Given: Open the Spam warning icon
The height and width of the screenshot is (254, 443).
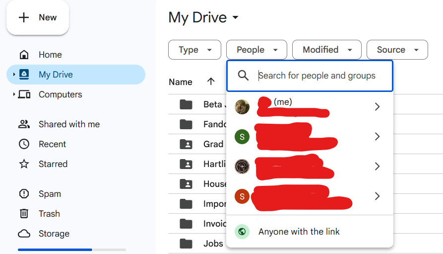Looking at the screenshot, I should 24,194.
